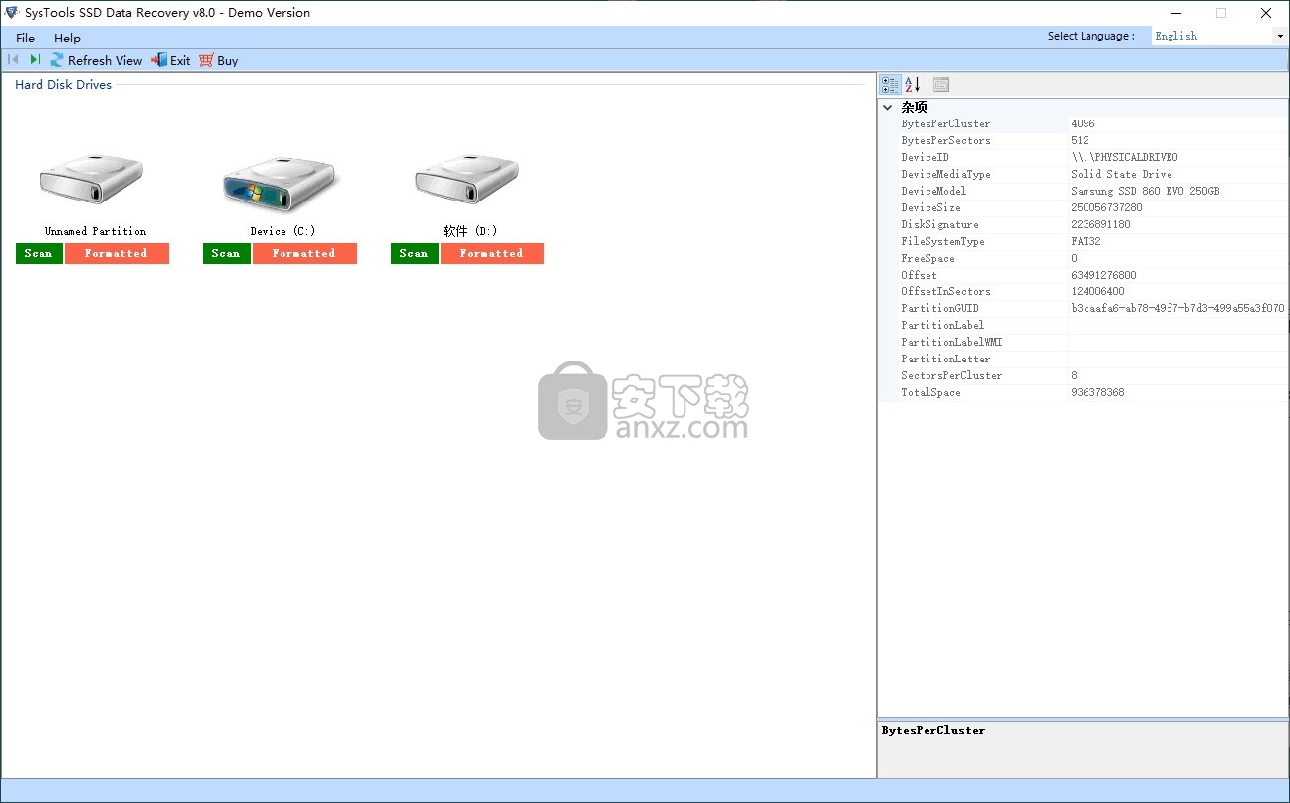Select the TotalSpace property row

pyautogui.click(x=1084, y=393)
